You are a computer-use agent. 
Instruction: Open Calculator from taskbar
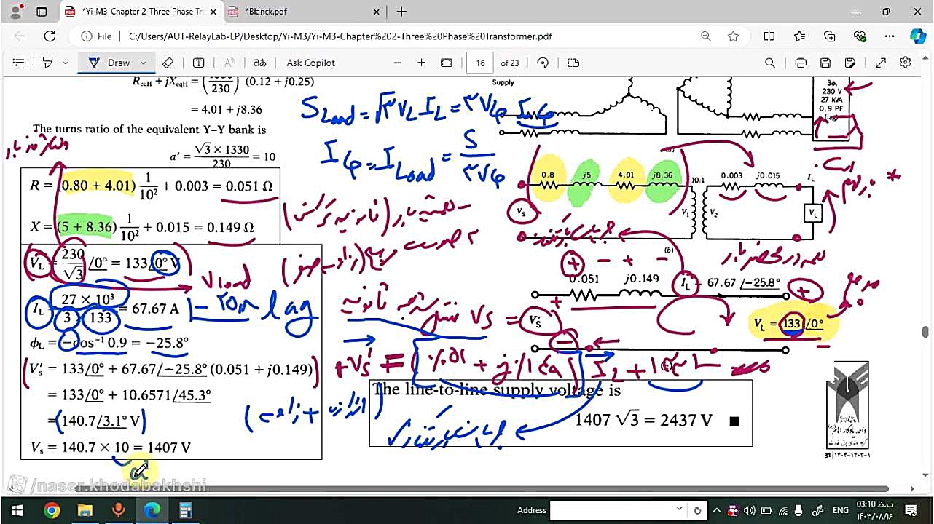[185, 510]
